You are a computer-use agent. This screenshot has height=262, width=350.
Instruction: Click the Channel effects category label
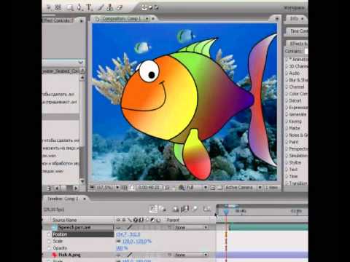click(x=297, y=87)
